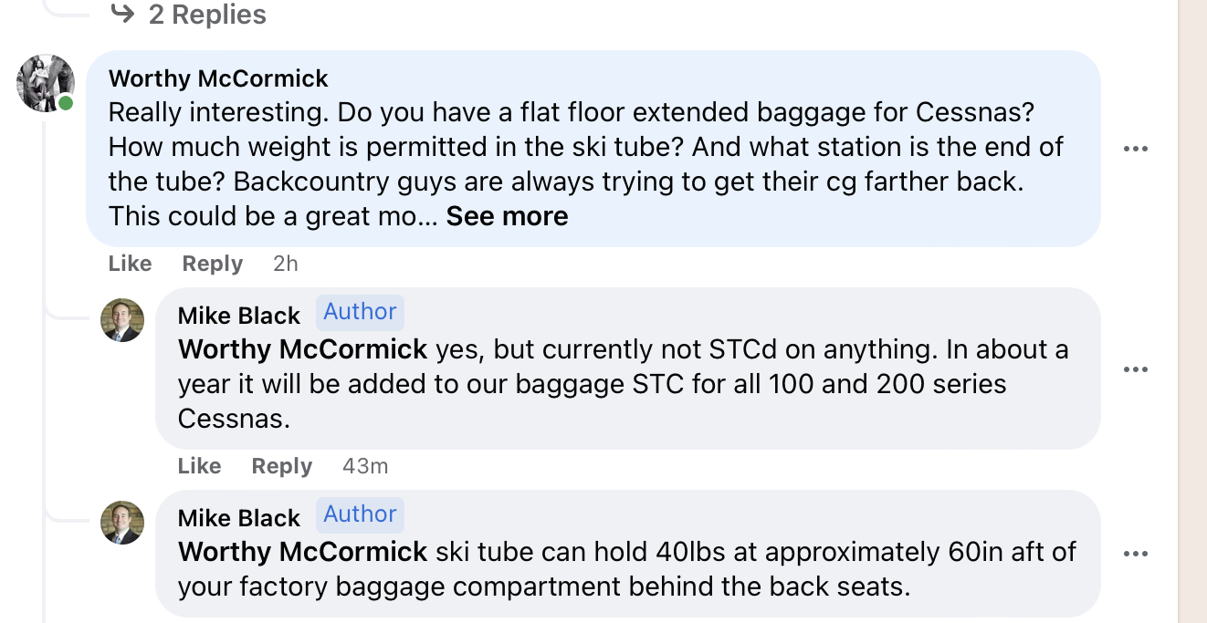Open Worthy McCormick's profile picture
The width and height of the screenshot is (1207, 623).
[45, 83]
